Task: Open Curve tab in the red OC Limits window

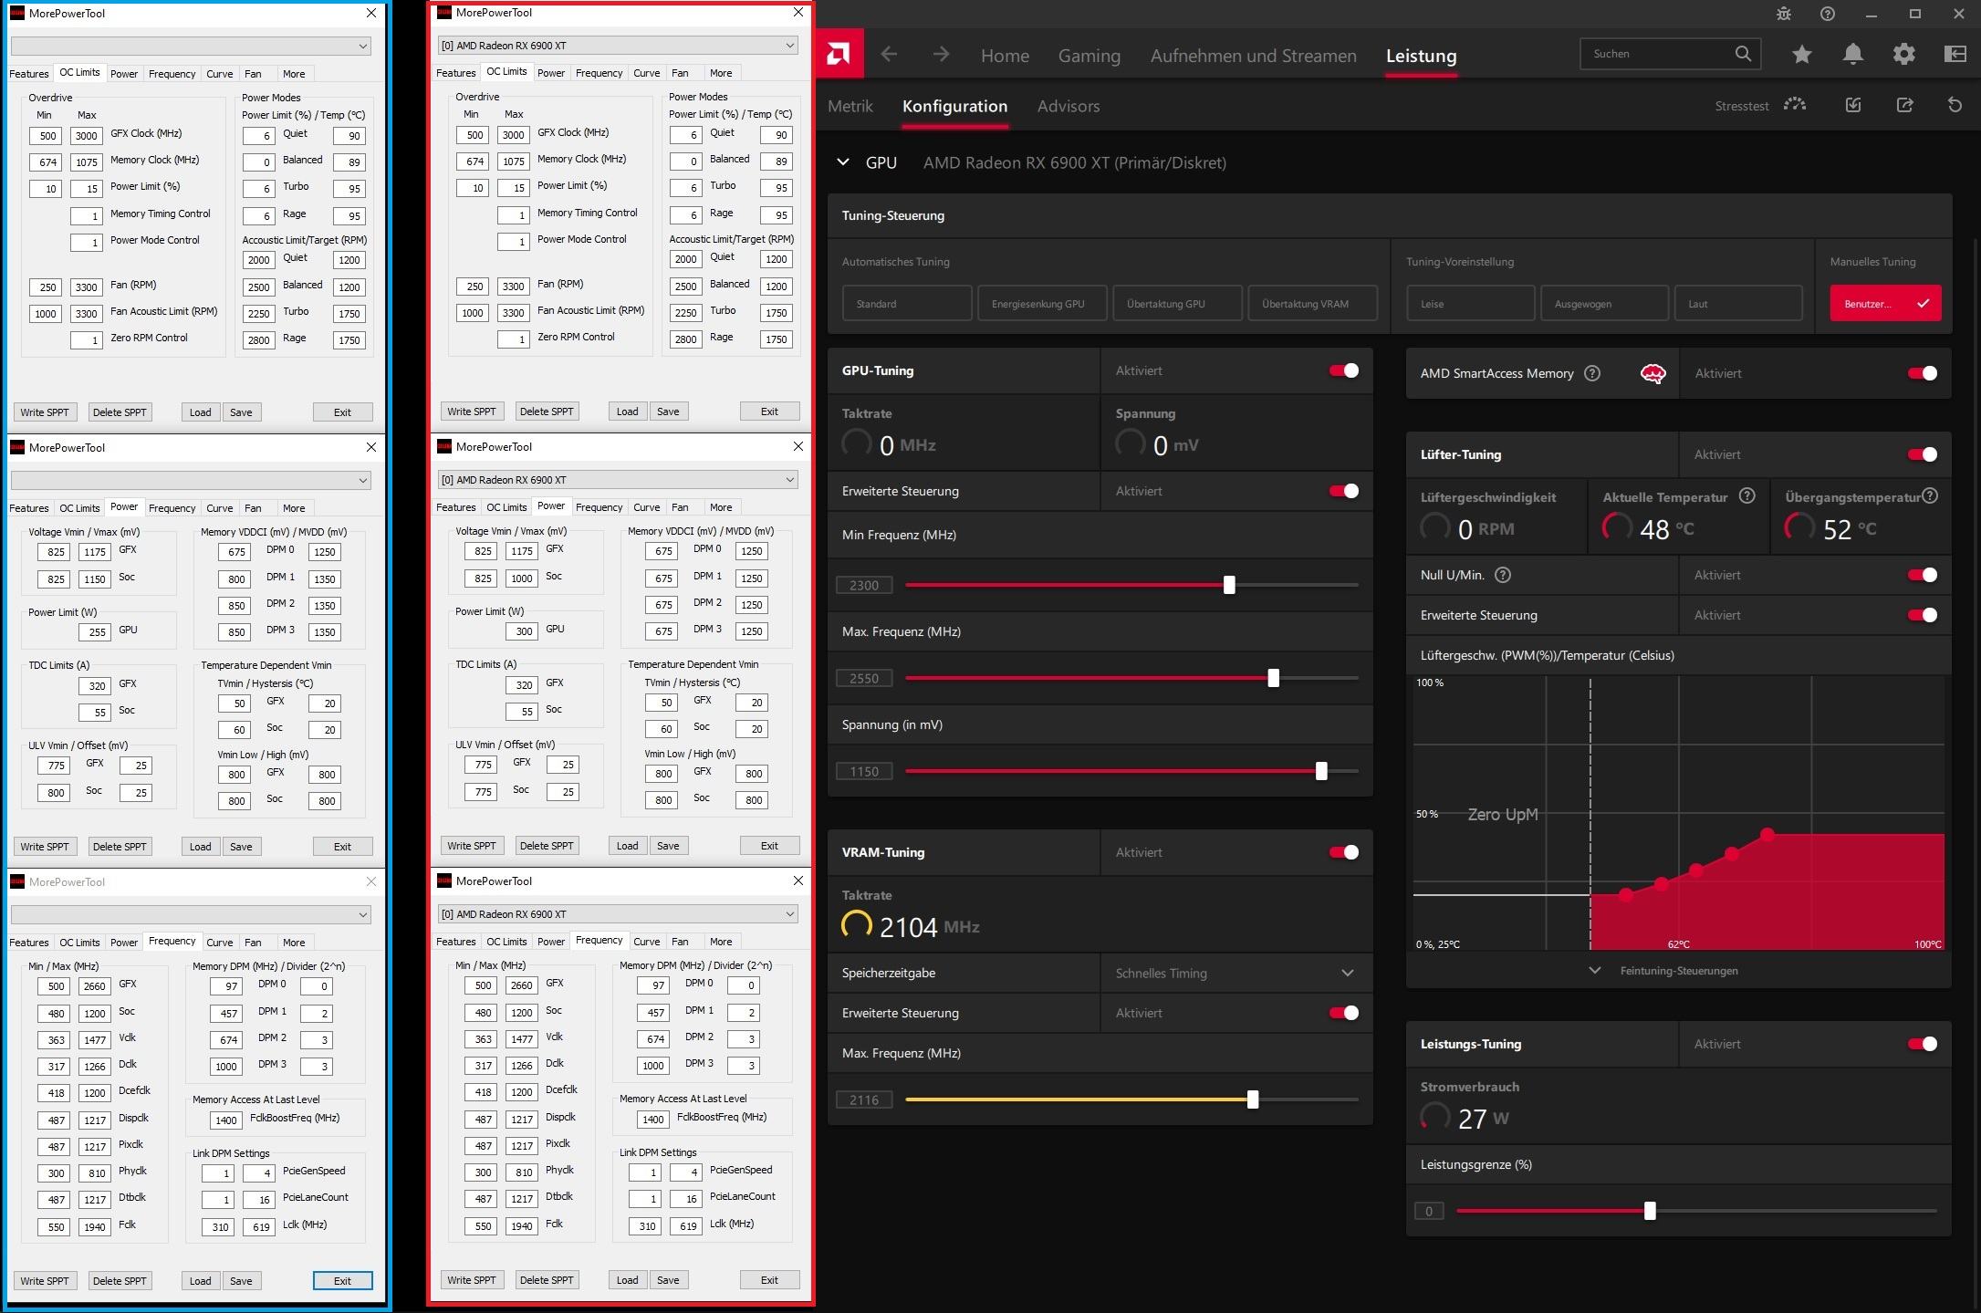Action: click(647, 73)
